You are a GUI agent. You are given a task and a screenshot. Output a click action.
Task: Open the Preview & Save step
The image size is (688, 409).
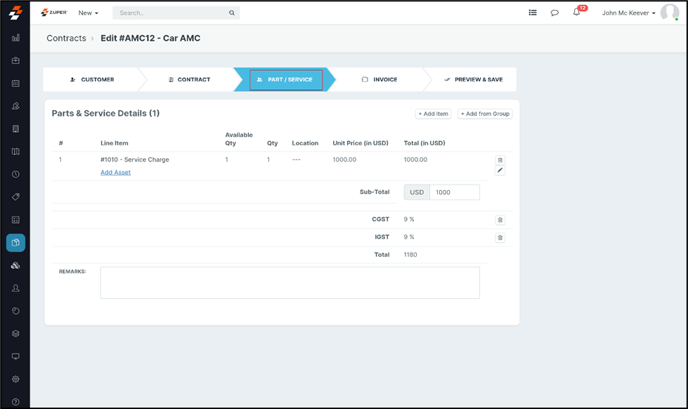pos(473,79)
